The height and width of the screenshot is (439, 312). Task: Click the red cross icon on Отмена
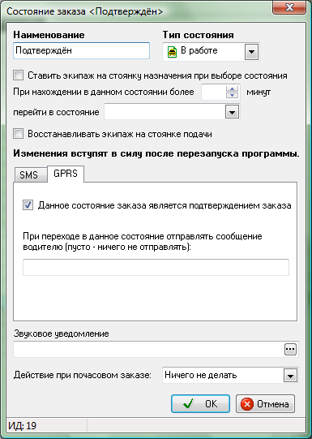point(247,404)
